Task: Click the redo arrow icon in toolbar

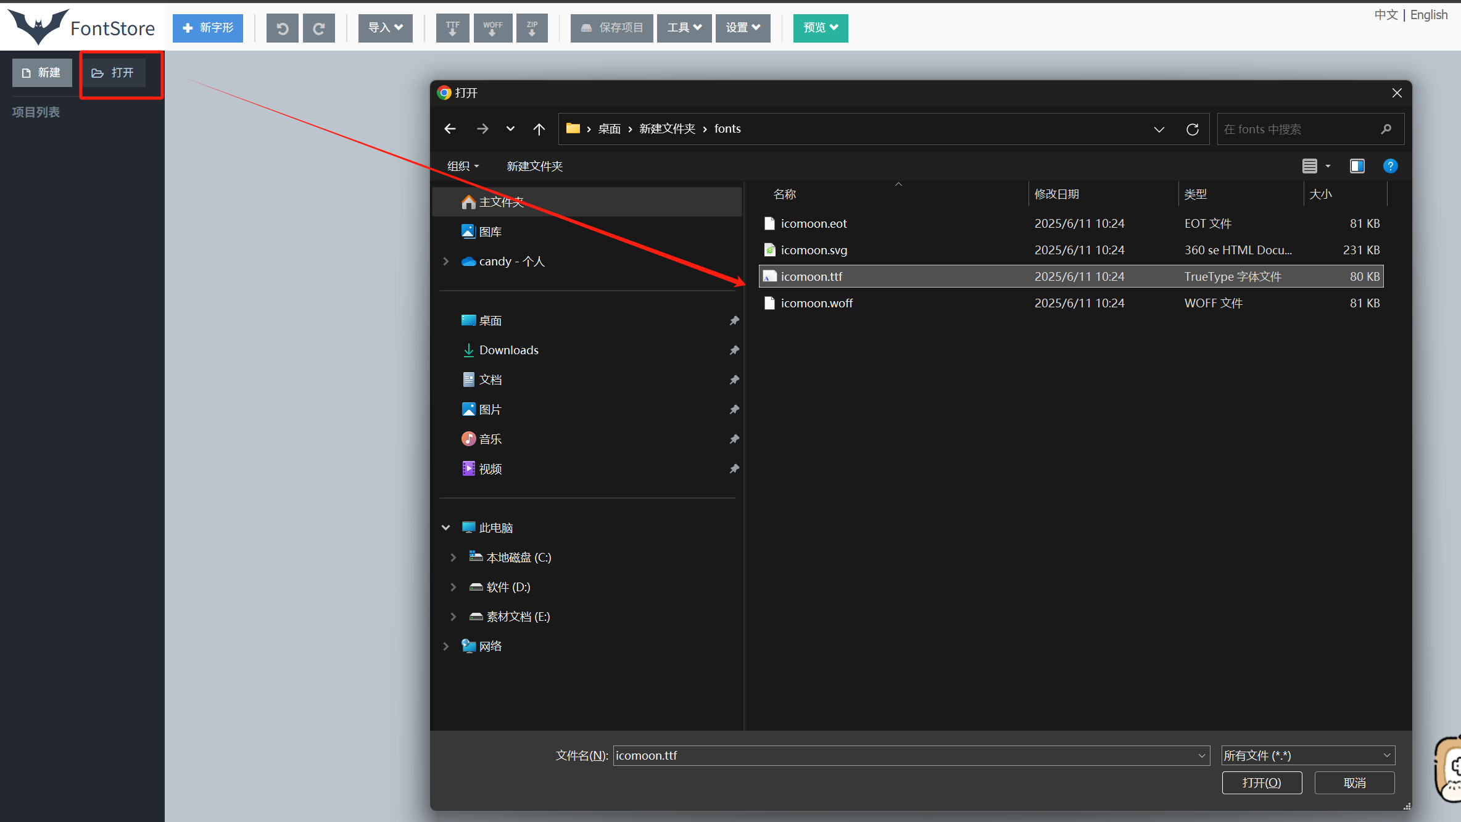Action: point(318,28)
